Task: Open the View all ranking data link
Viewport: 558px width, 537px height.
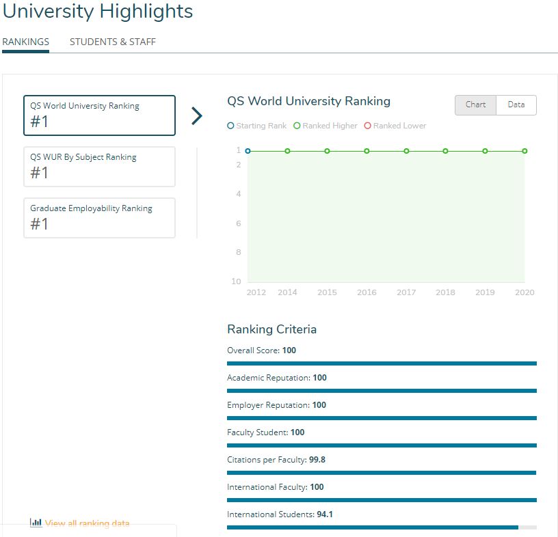Action: pos(88,523)
